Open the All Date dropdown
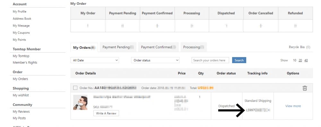 95,60
